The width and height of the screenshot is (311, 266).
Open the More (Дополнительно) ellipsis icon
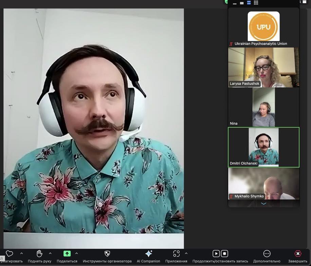click(x=267, y=253)
